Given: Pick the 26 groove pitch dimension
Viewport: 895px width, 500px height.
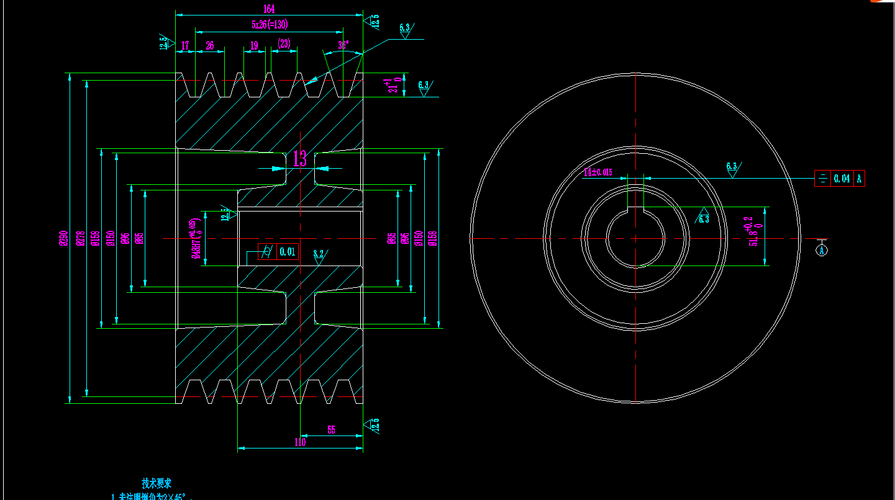Looking at the screenshot, I should point(210,46).
